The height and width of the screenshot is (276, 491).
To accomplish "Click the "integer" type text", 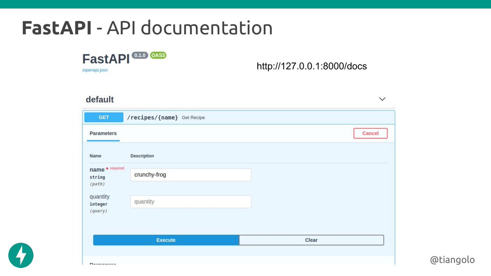I will [x=99, y=204].
